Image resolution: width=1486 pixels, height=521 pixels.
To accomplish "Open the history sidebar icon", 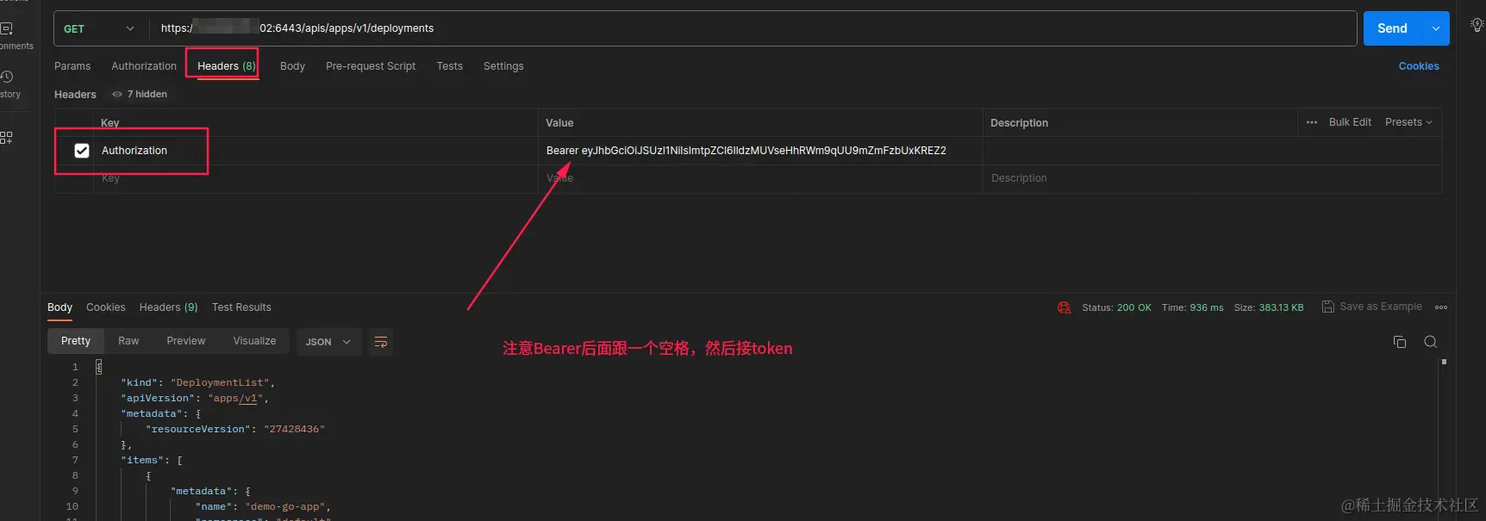I will click(7, 77).
